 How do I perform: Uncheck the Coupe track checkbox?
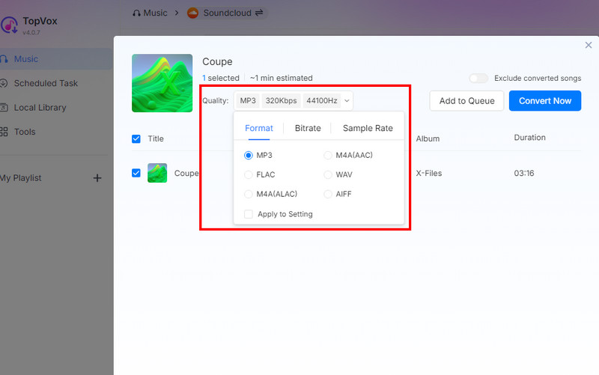click(x=136, y=173)
